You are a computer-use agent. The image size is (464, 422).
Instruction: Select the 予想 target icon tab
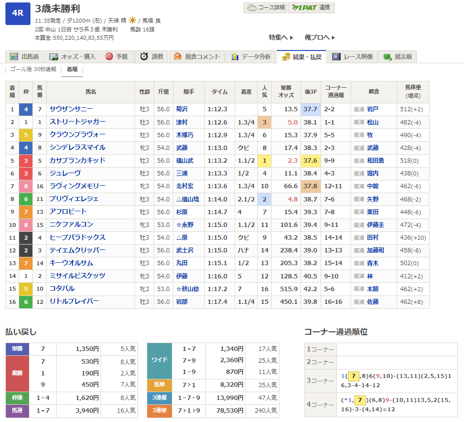(117, 56)
